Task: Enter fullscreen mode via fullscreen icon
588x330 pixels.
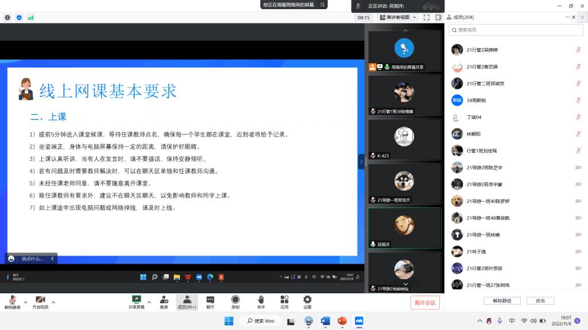Action: [x=427, y=18]
